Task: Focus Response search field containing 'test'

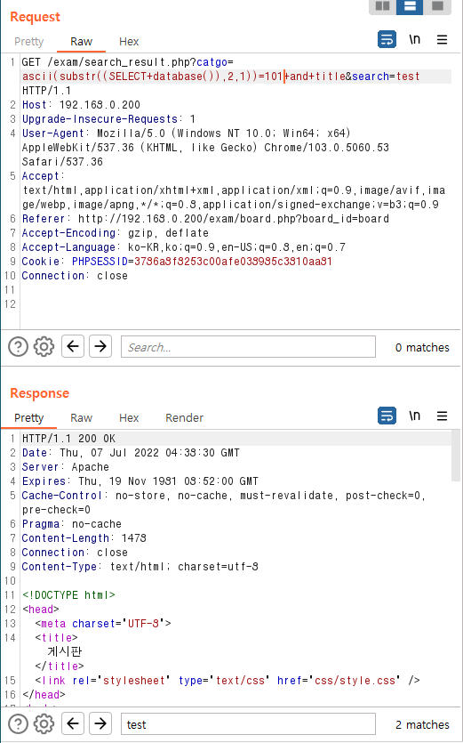Action: pos(248,724)
